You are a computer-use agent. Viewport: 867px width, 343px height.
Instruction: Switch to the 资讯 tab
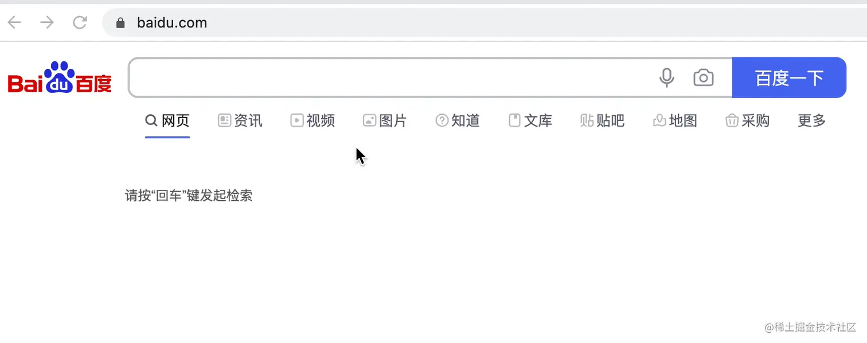click(240, 120)
